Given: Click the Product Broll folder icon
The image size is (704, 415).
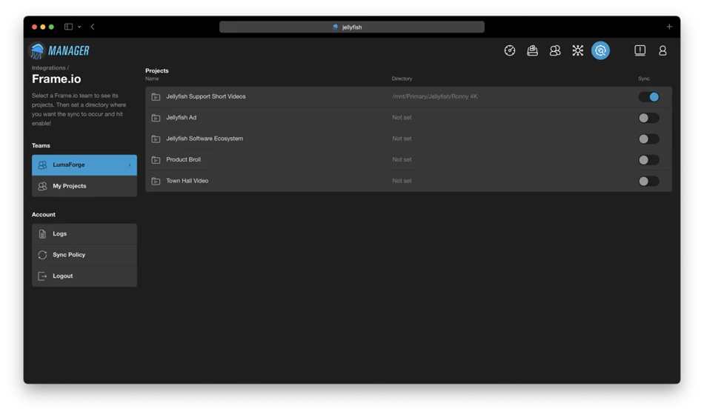Looking at the screenshot, I should (156, 160).
